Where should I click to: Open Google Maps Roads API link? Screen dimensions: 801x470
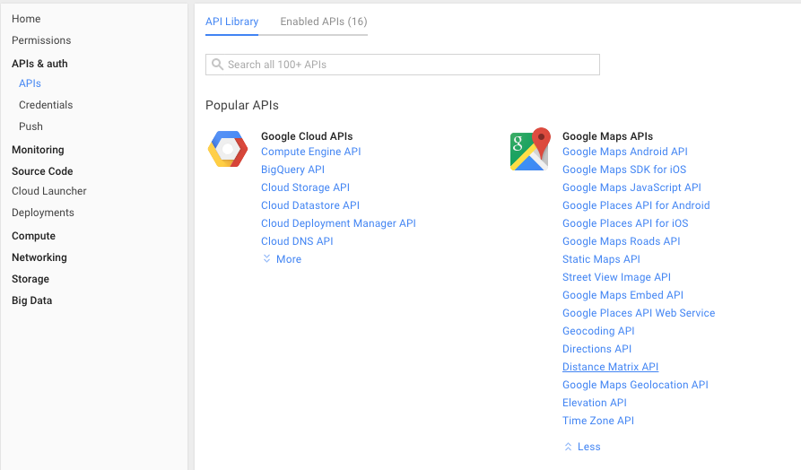tap(622, 241)
